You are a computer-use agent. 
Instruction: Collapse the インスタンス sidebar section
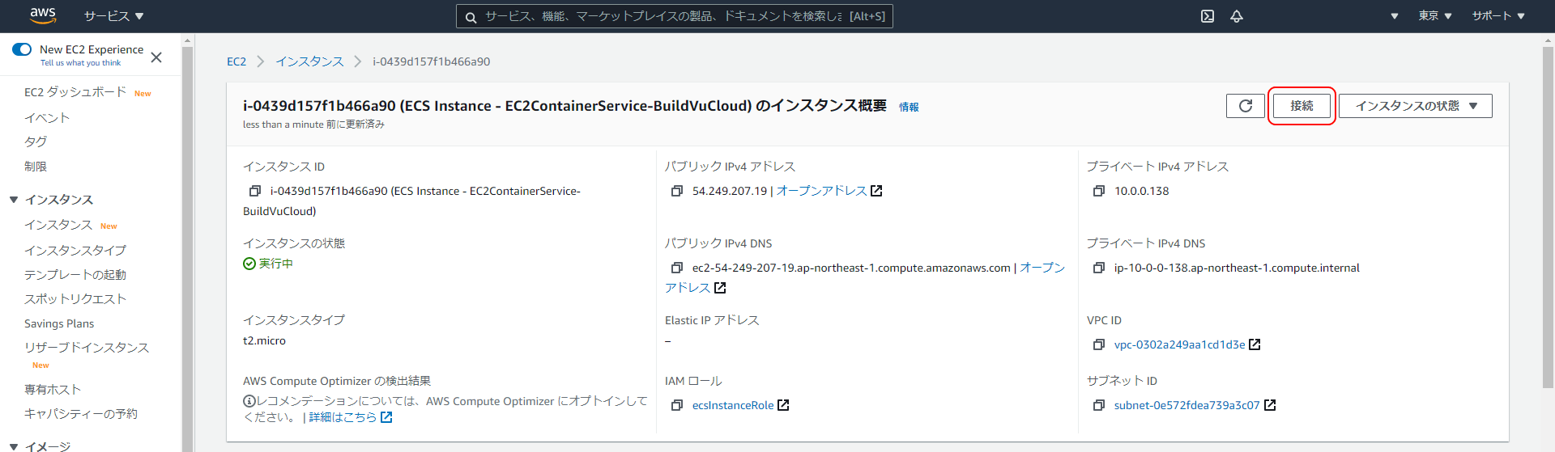(x=14, y=200)
